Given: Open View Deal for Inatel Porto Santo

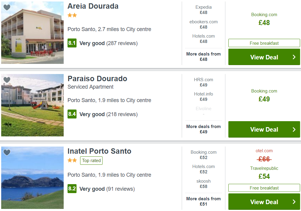Looking at the screenshot, I should (x=264, y=202).
